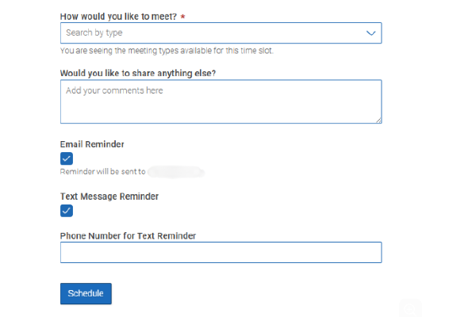Screen dimensions: 476x317
Task: Click the 'Reminder will be sent to' text
Action: tap(102, 171)
